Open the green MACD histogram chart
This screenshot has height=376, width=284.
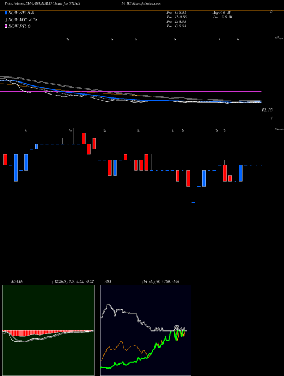48,330
